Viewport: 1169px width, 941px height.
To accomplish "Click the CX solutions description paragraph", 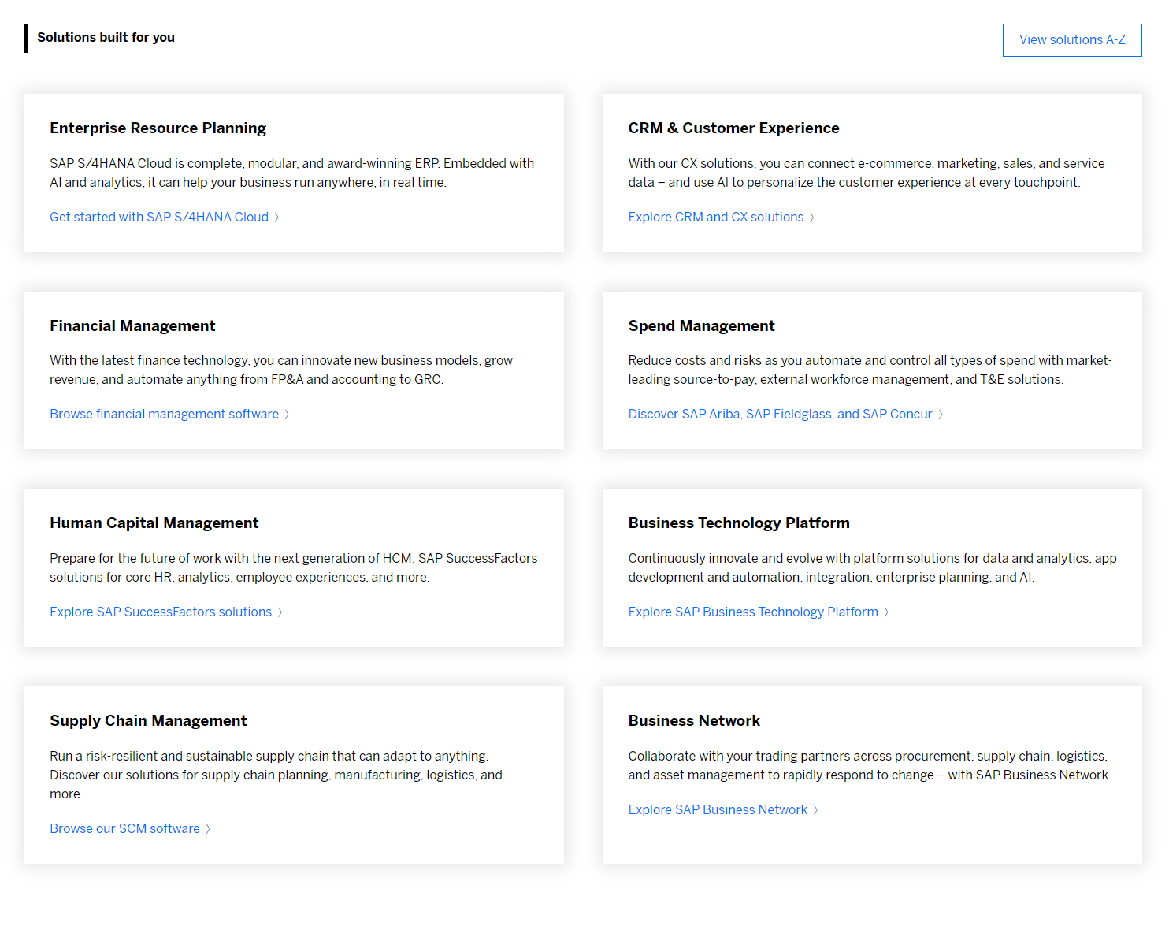I will [x=867, y=173].
